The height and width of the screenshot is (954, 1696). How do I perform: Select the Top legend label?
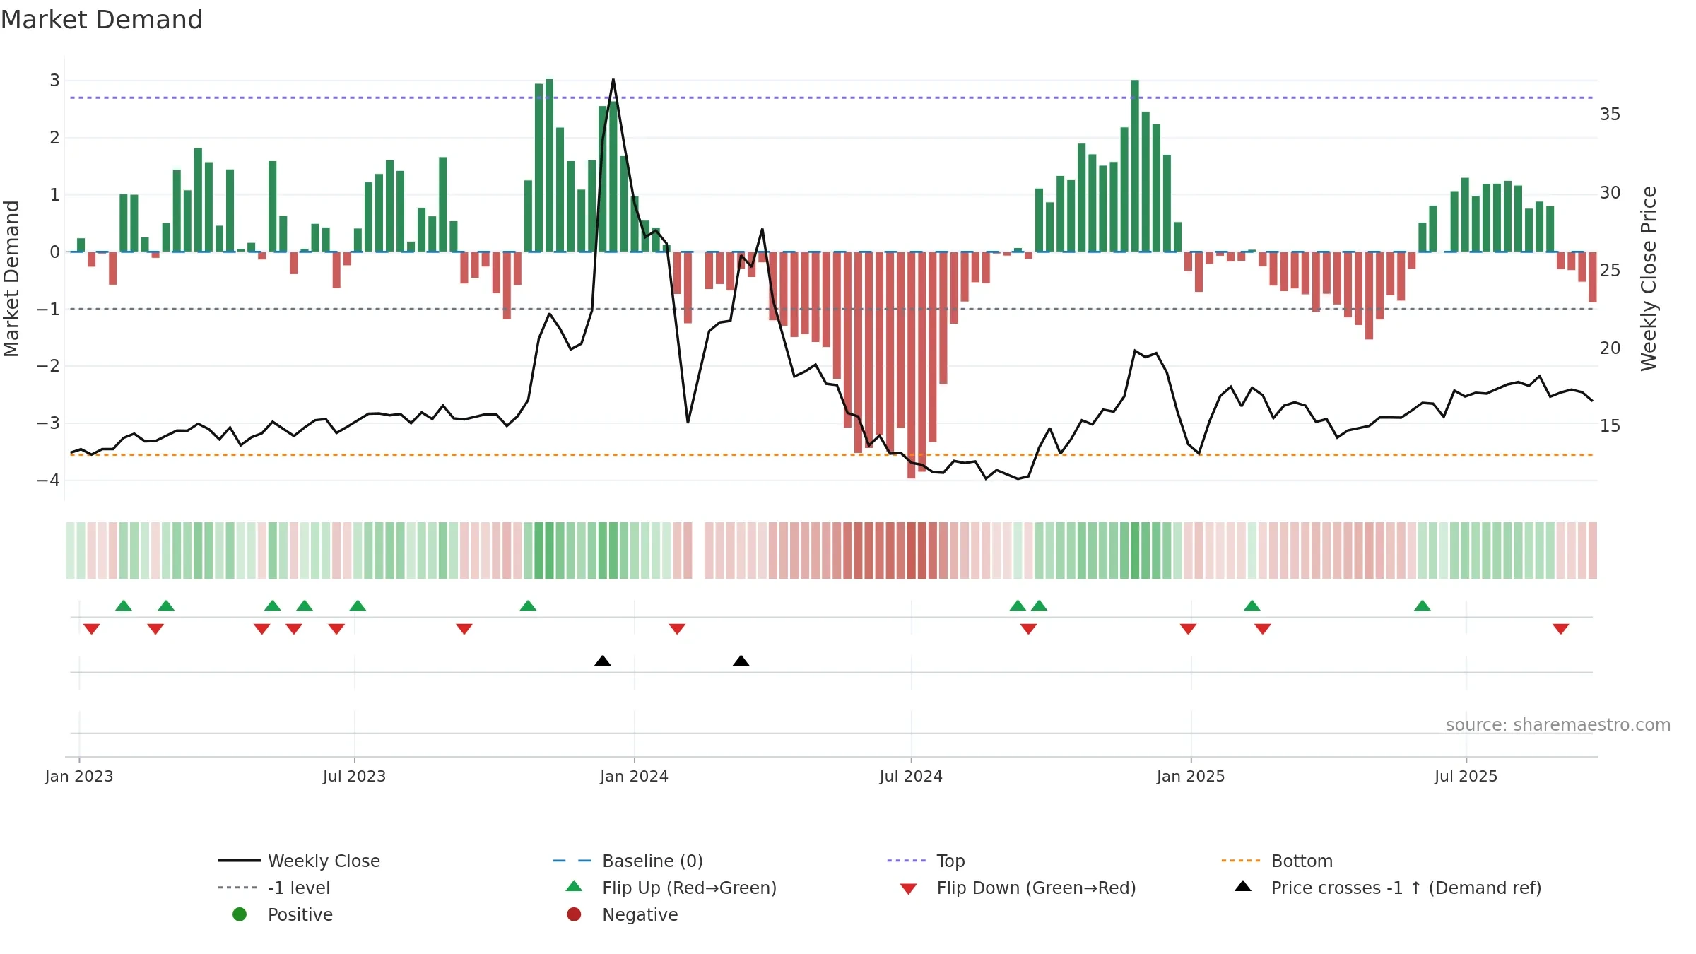(x=950, y=861)
